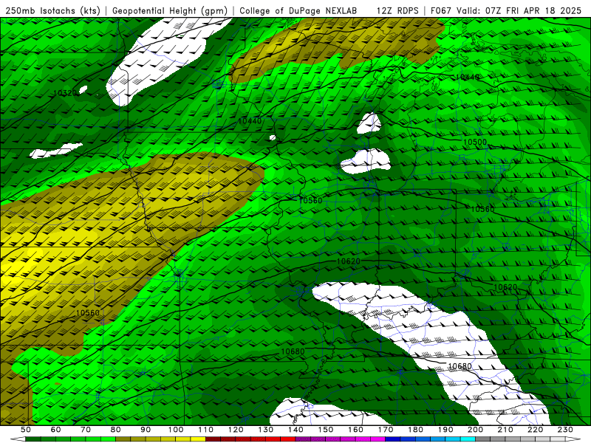Click the colorbar tick label 70

pos(86,430)
